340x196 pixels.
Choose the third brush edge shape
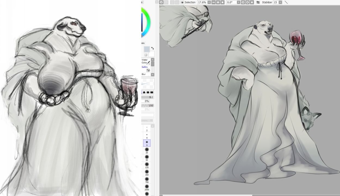point(148,93)
